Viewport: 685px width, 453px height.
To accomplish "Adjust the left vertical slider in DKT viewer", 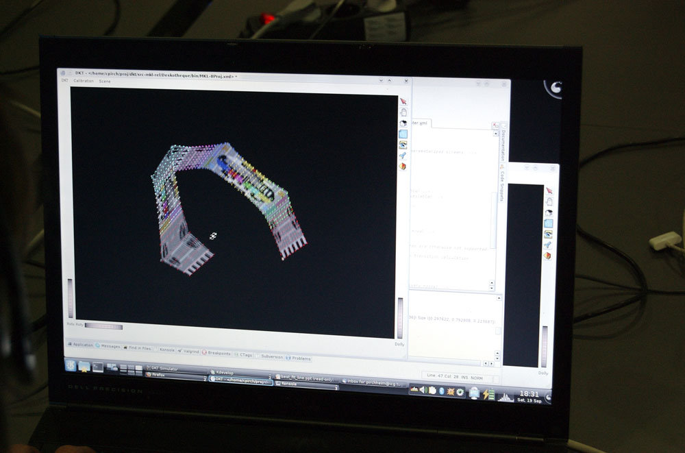I will [x=71, y=298].
